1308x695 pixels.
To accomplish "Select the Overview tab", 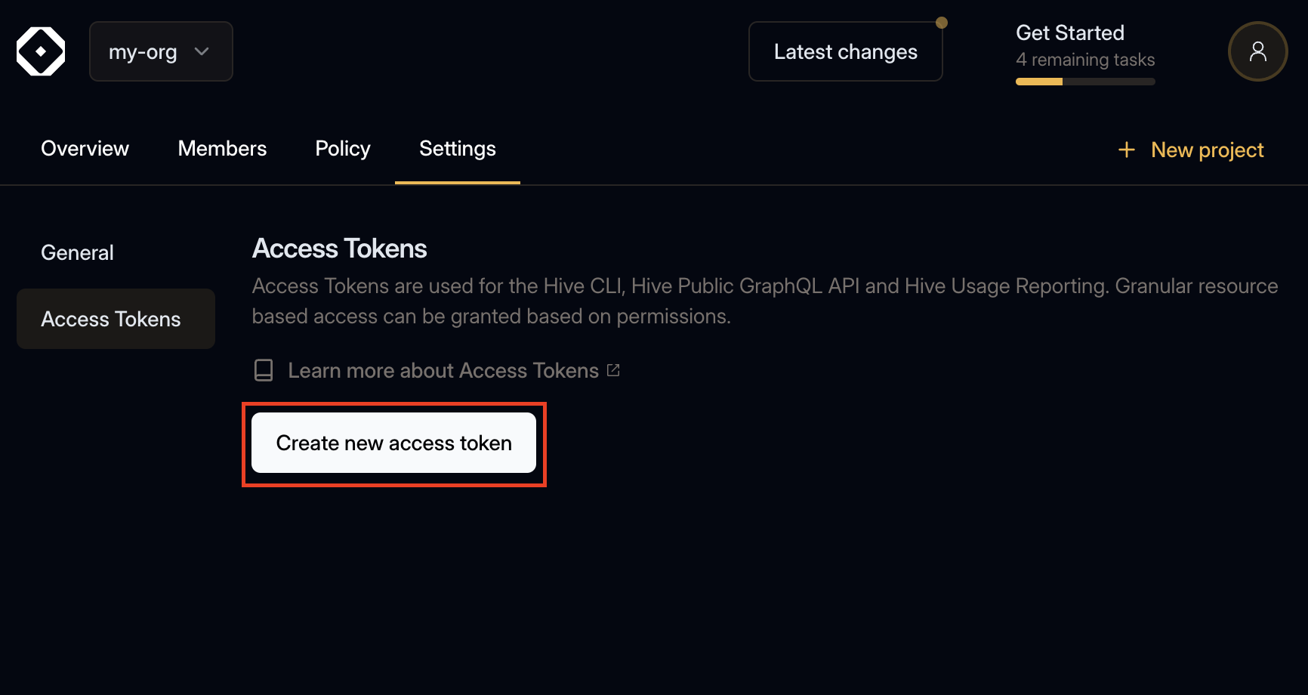I will [x=84, y=149].
